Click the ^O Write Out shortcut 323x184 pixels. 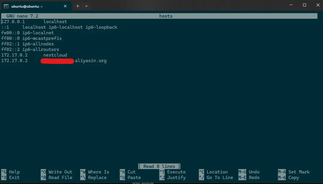click(57, 172)
